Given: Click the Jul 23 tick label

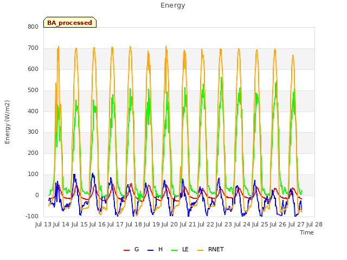Looking at the screenshot, I should [x=224, y=224].
